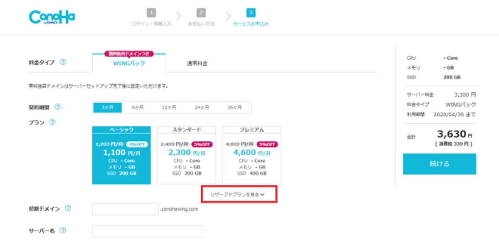The image size is (499, 250).
Task: Click step 3 サービスお申込み
Action: [x=251, y=18]
